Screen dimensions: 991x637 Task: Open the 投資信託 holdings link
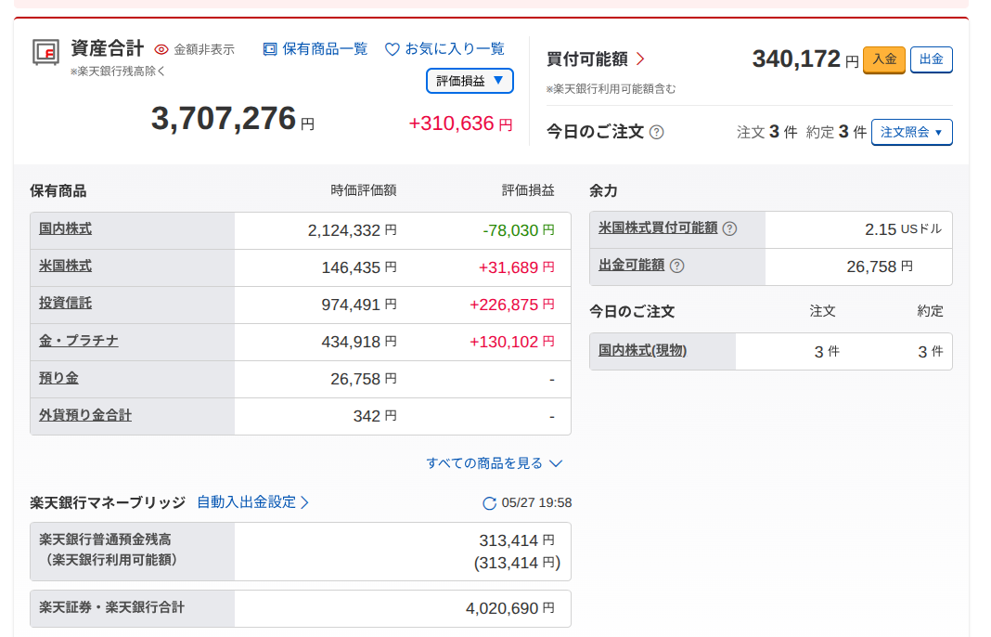pos(65,303)
